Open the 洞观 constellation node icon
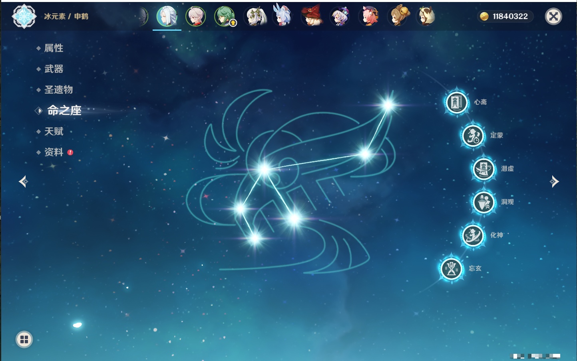This screenshot has width=577, height=361. pyautogui.click(x=484, y=202)
